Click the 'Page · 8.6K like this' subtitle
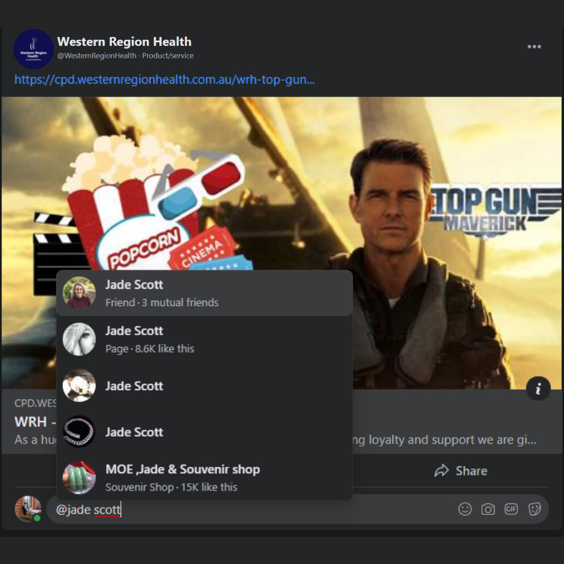564x564 pixels. click(x=150, y=348)
